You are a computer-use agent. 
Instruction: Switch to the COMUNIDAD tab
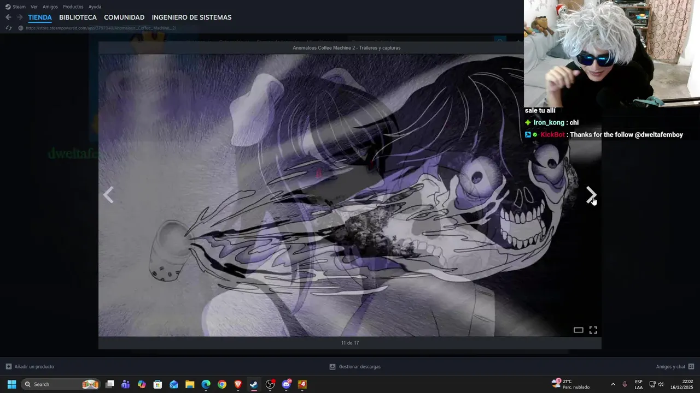coord(124,17)
